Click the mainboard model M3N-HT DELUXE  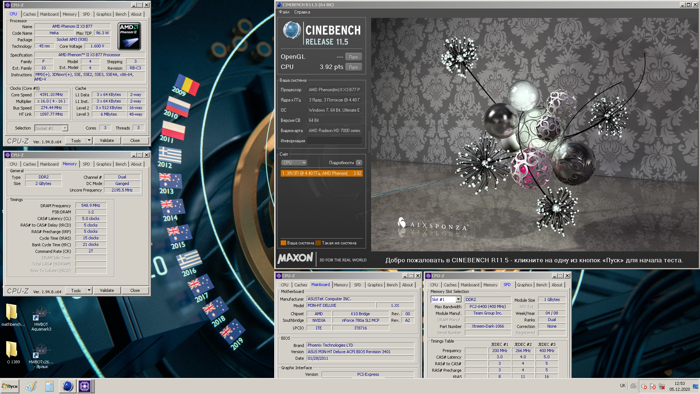point(341,305)
